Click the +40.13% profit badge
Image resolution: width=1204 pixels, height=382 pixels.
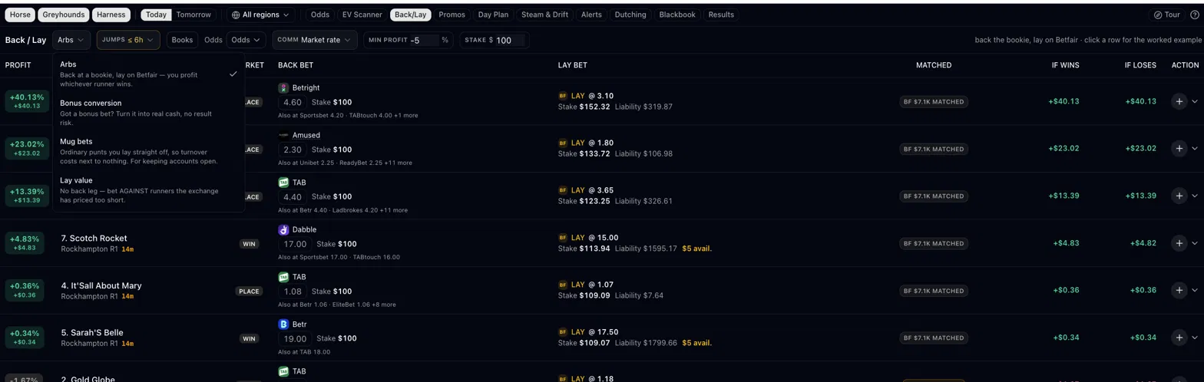coord(26,101)
